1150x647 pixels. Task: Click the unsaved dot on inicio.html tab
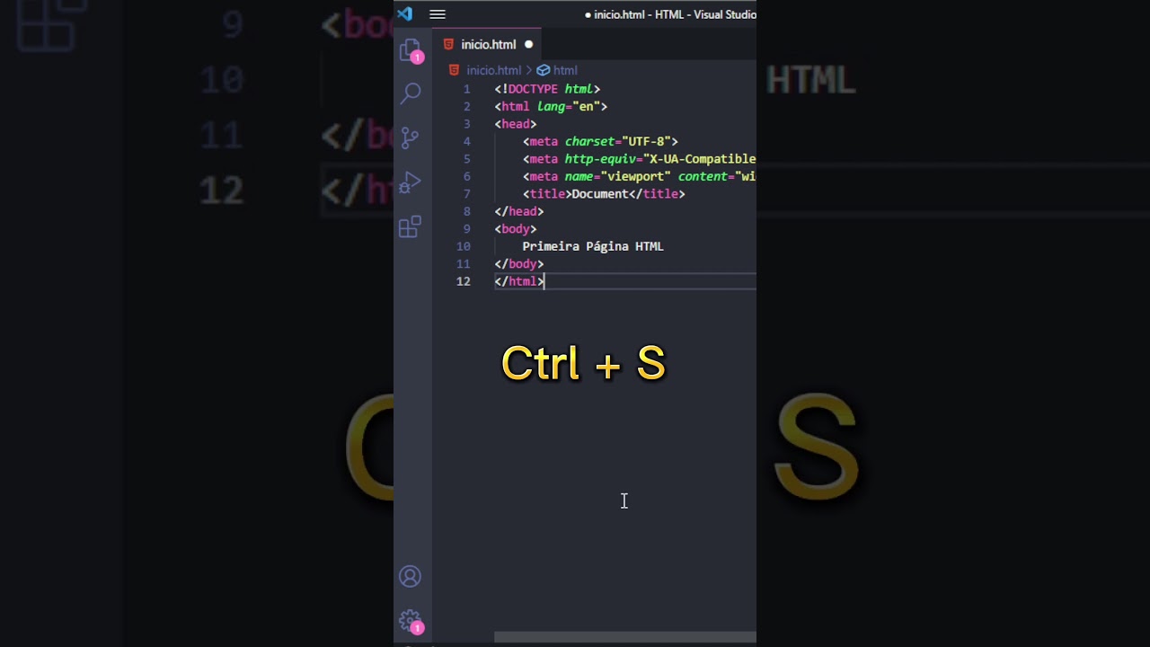528,44
